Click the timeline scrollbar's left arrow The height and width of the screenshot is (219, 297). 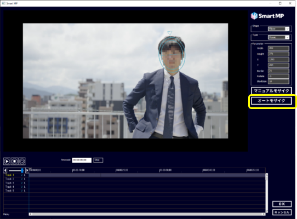(31, 214)
